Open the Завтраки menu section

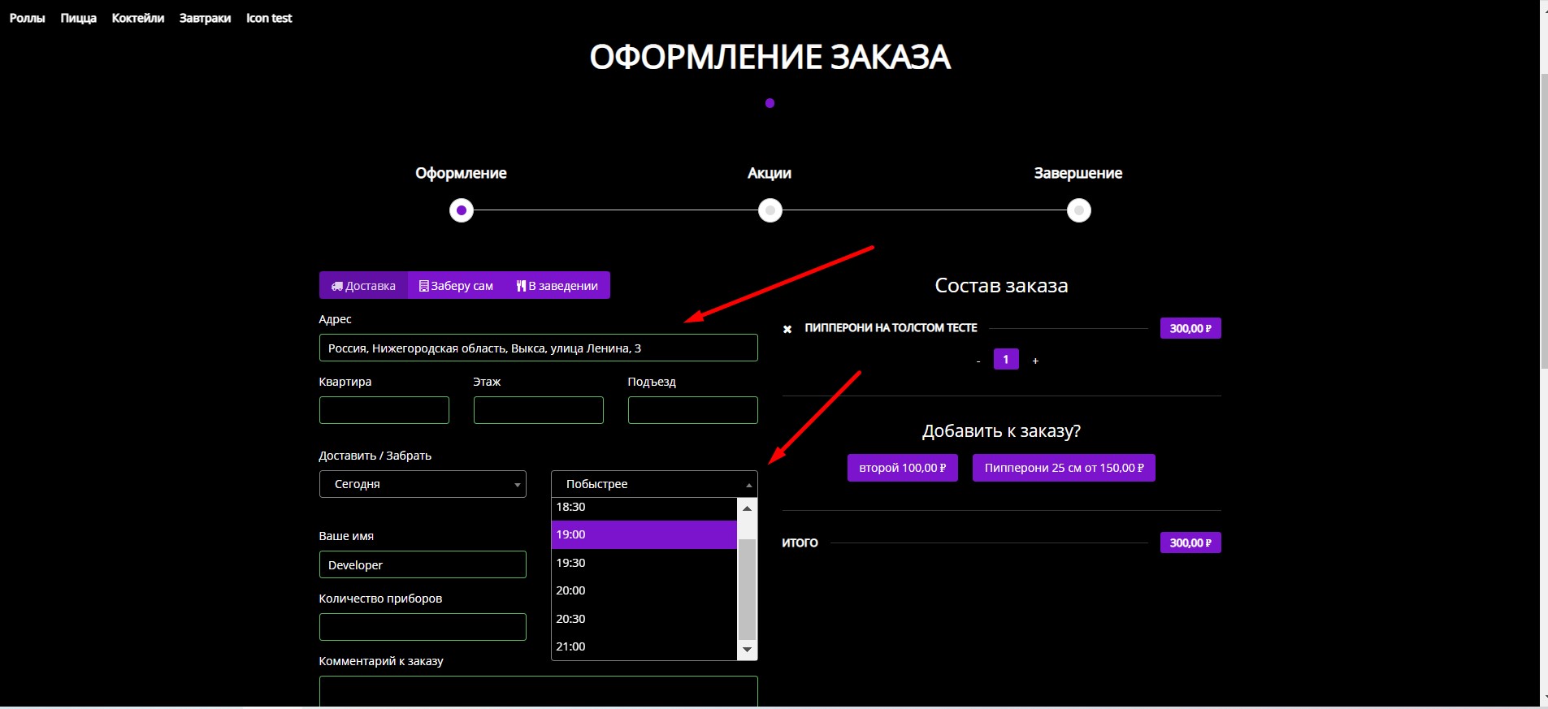[x=205, y=18]
